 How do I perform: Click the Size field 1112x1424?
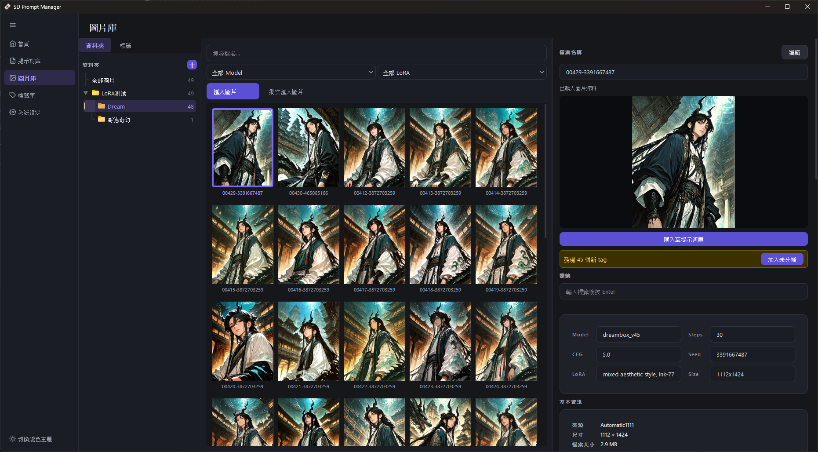[x=753, y=374]
